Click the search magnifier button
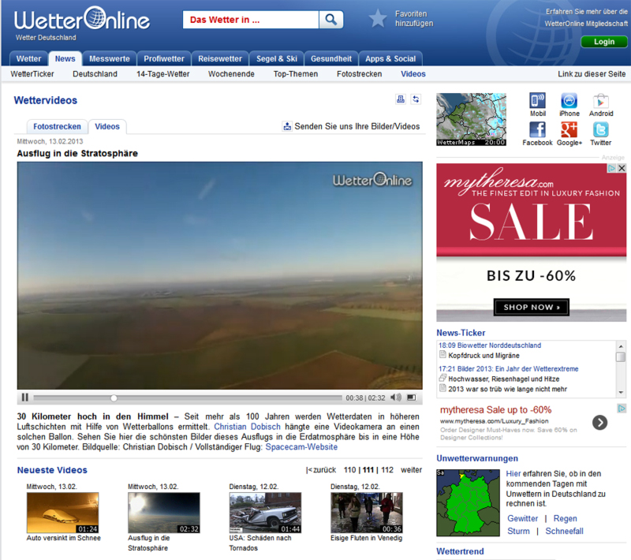Viewport: 631px width, 560px height. (x=330, y=19)
